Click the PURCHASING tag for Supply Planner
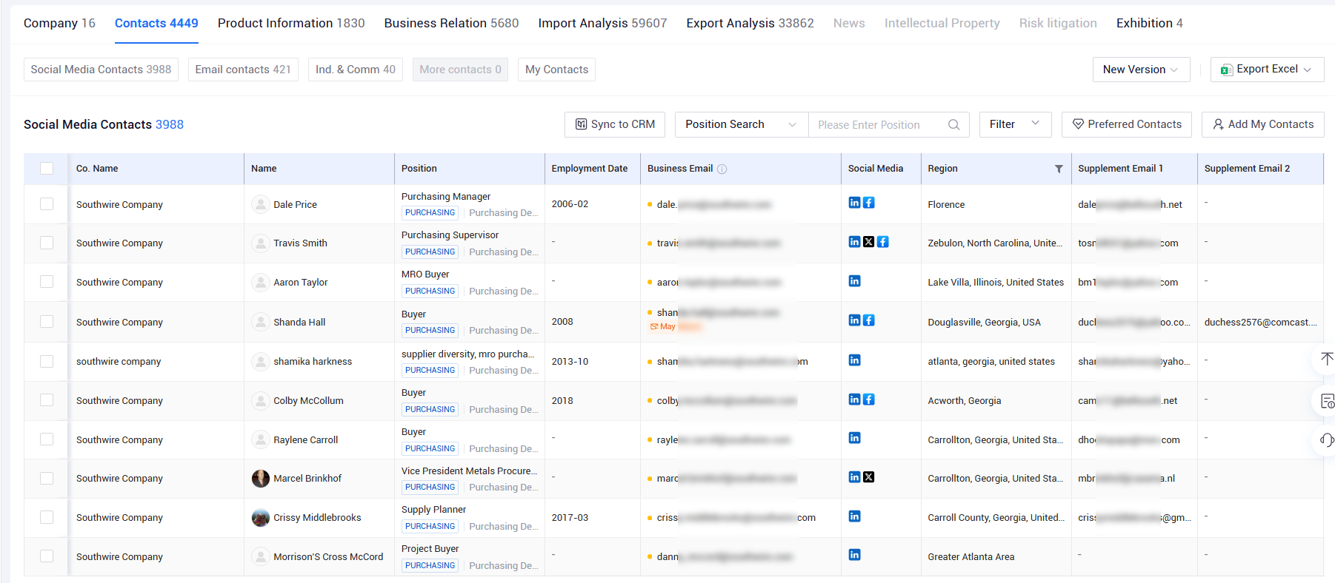 coord(430,527)
